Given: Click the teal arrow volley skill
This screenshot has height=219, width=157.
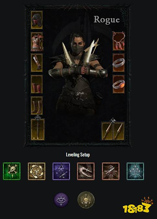Looking at the screenshot, I should pyautogui.click(x=135, y=171).
